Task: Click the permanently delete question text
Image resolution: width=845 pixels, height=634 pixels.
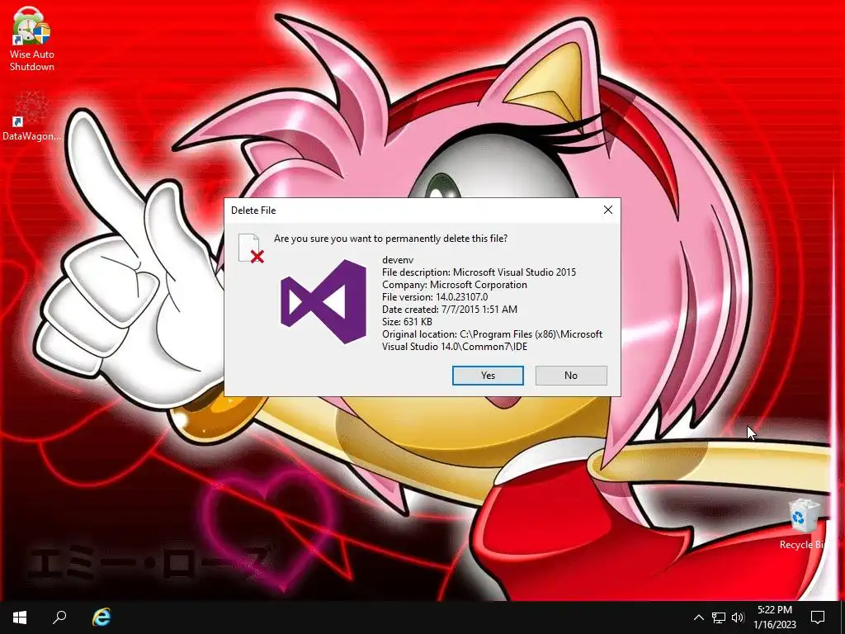Action: 390,239
